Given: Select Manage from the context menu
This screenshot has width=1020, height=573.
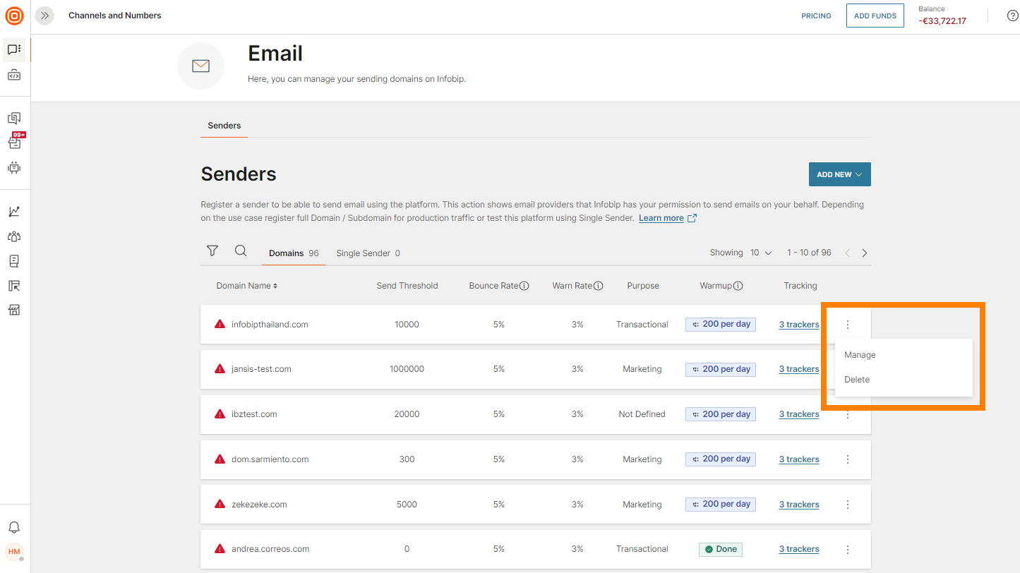Looking at the screenshot, I should coord(860,355).
